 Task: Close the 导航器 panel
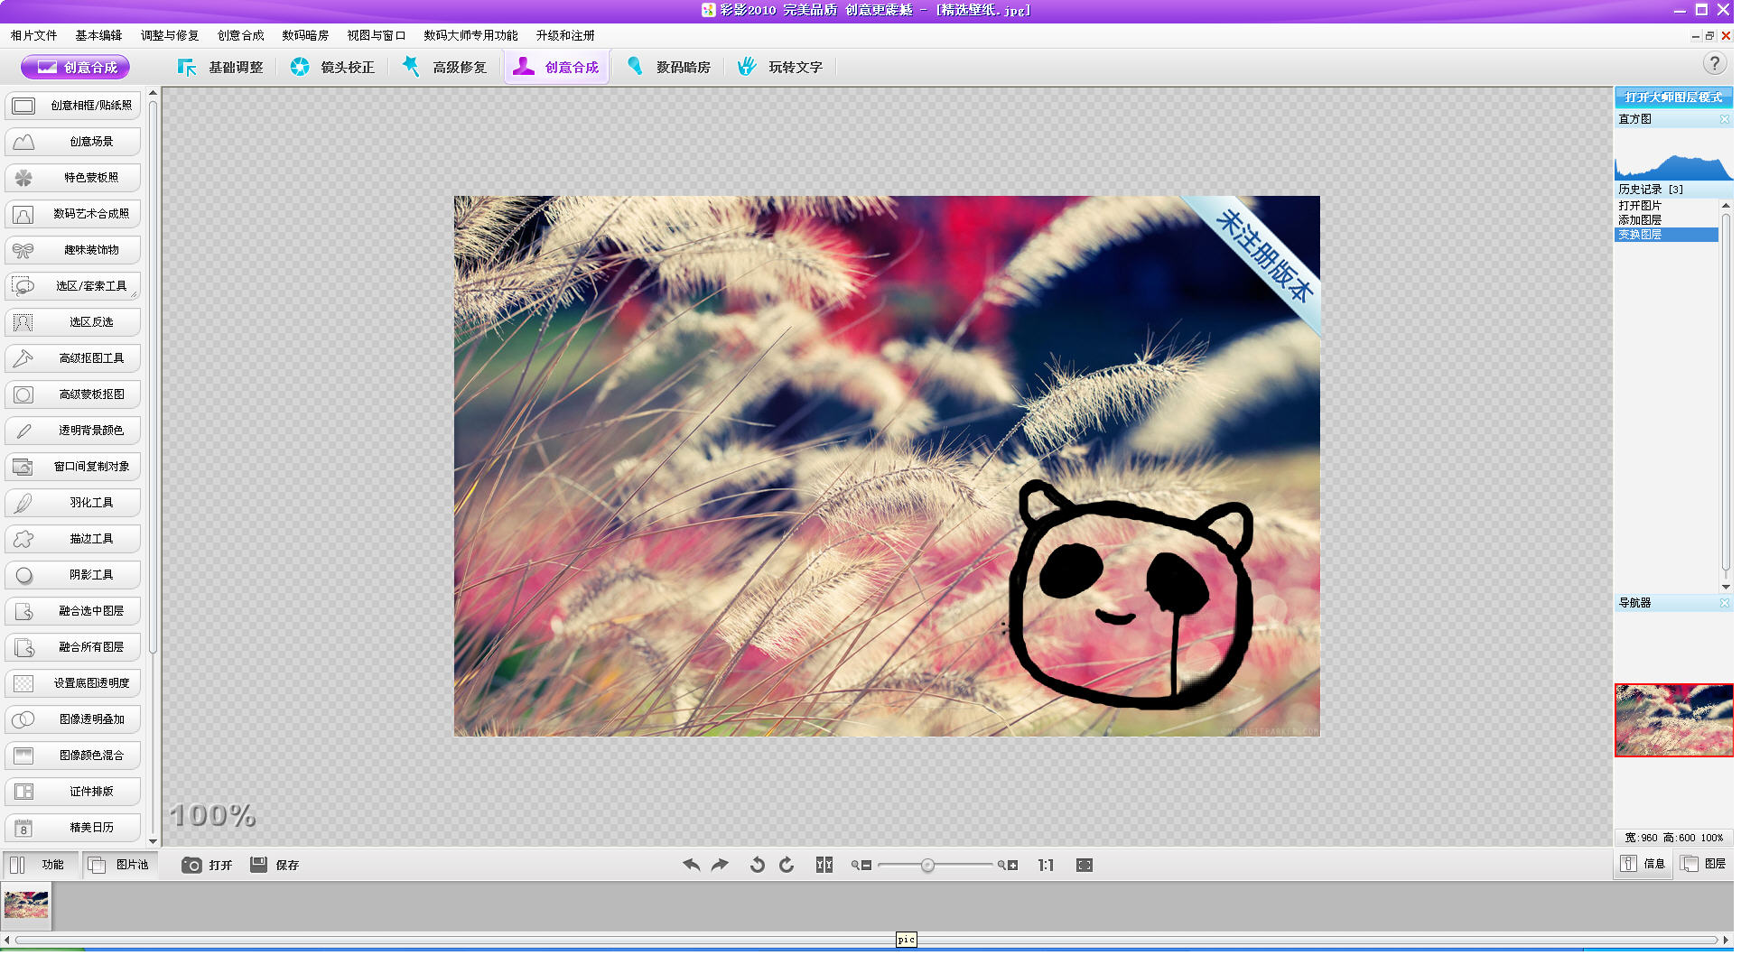1724,603
